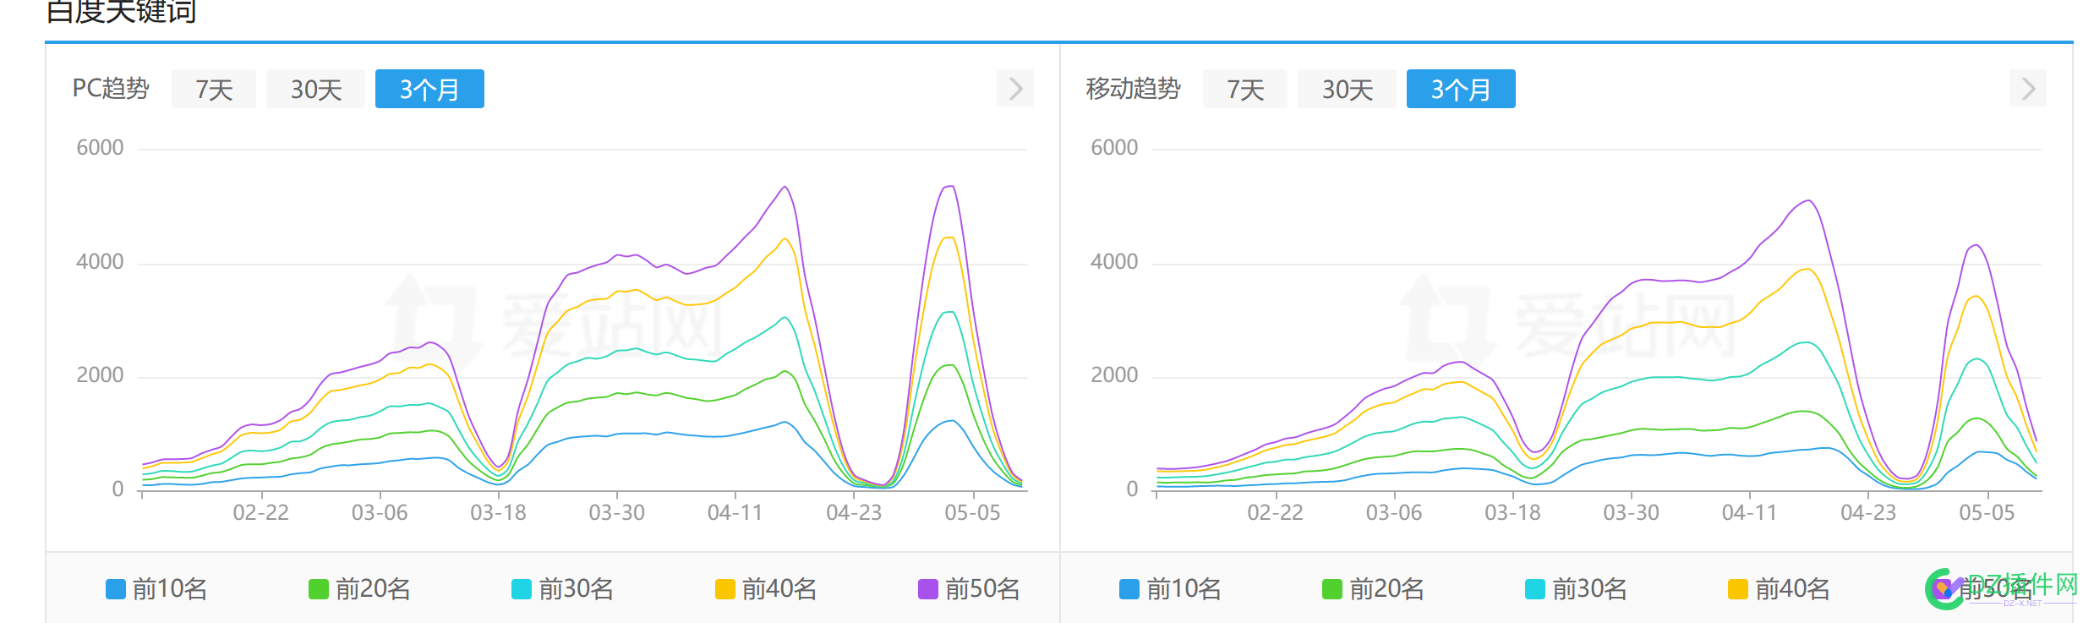Toggle 前40名 series in PC chart legend
Viewport: 2094px width, 623px height.
pyautogui.click(x=766, y=589)
